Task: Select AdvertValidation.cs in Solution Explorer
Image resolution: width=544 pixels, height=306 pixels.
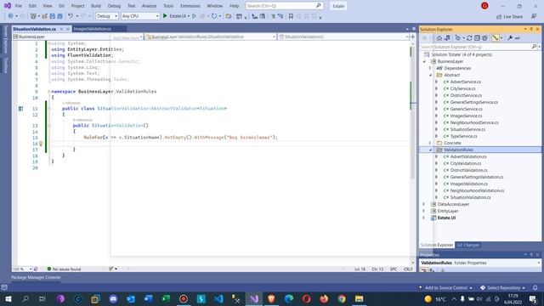Action: 468,156
